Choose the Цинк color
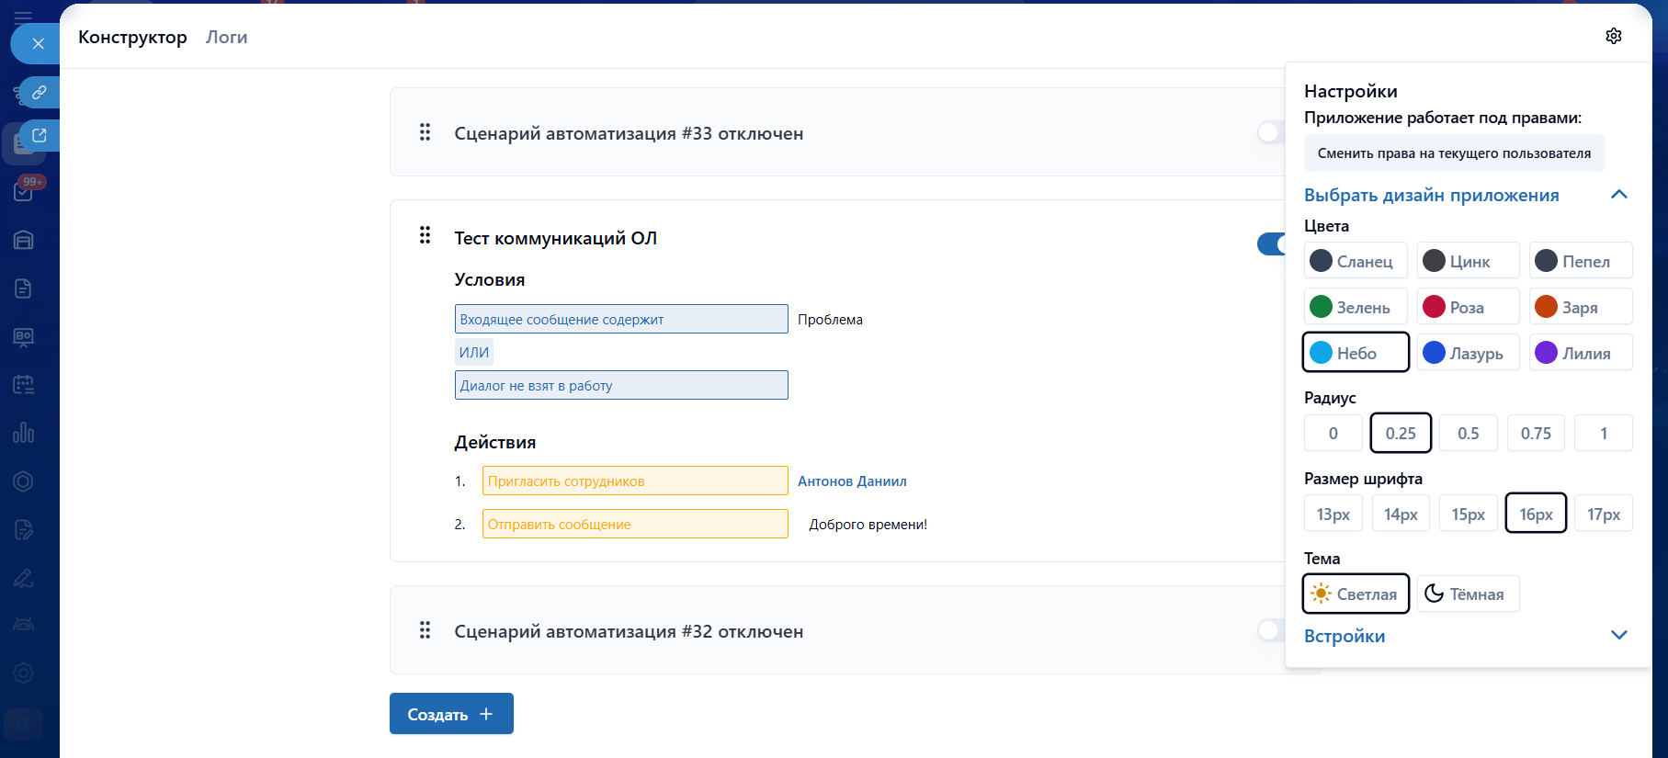Viewport: 1668px width, 758px height. pos(1469,261)
